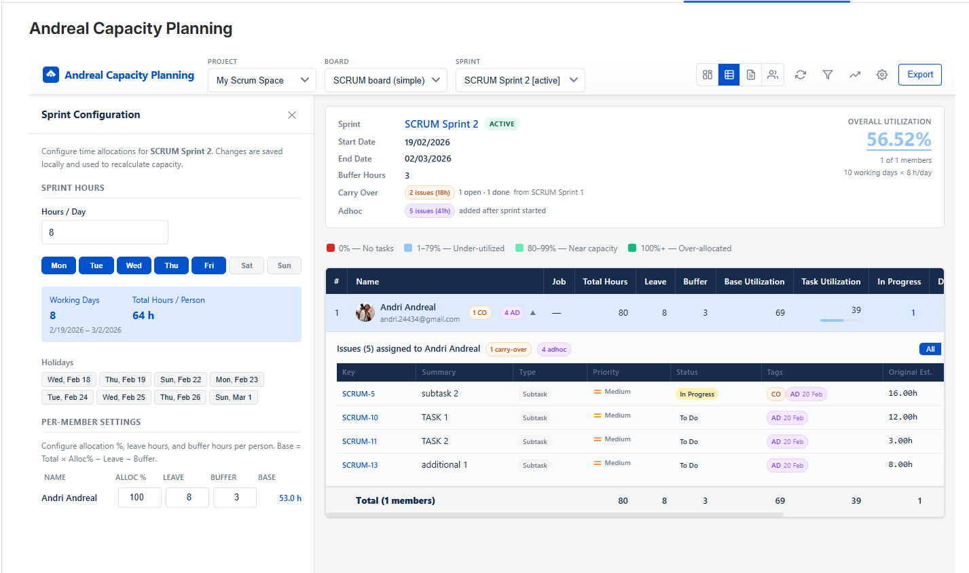Screen dimensions: 969x573
Task: Open the filter options
Action: click(827, 74)
